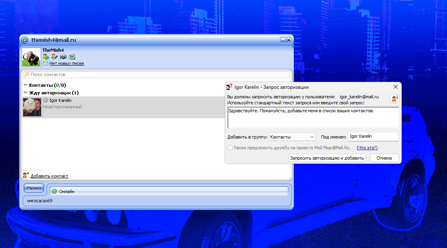
Task: Open the Меню button
Action: point(34,188)
